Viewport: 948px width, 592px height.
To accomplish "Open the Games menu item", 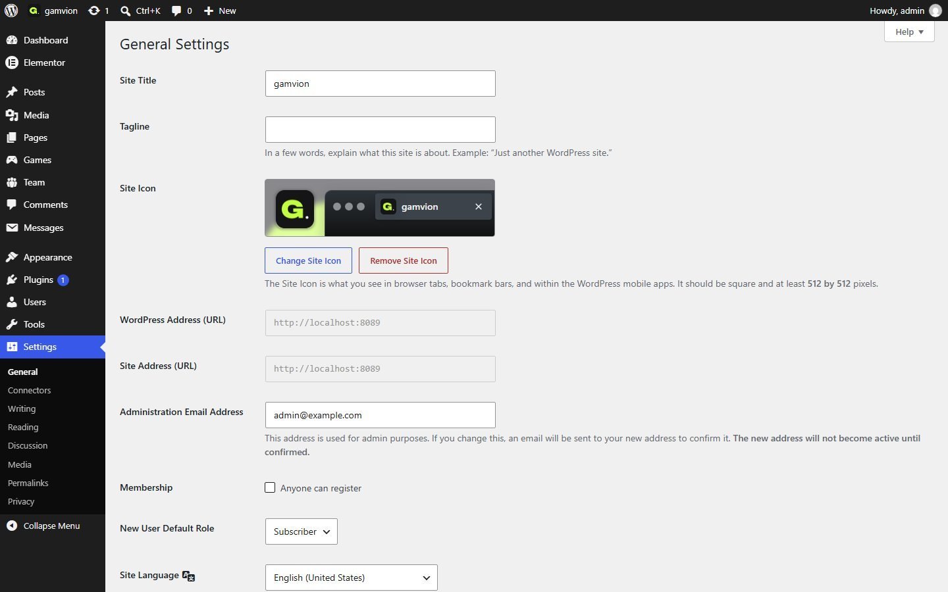I will [x=53, y=160].
